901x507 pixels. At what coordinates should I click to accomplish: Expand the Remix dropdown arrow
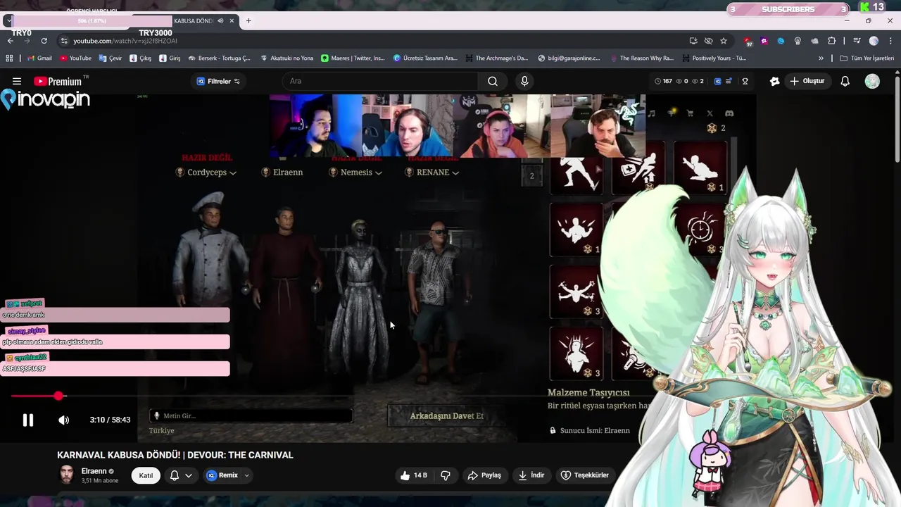pyautogui.click(x=246, y=475)
